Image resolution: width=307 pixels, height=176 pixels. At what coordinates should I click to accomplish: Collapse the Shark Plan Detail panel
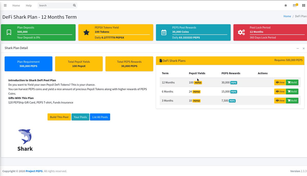pyautogui.click(x=298, y=48)
